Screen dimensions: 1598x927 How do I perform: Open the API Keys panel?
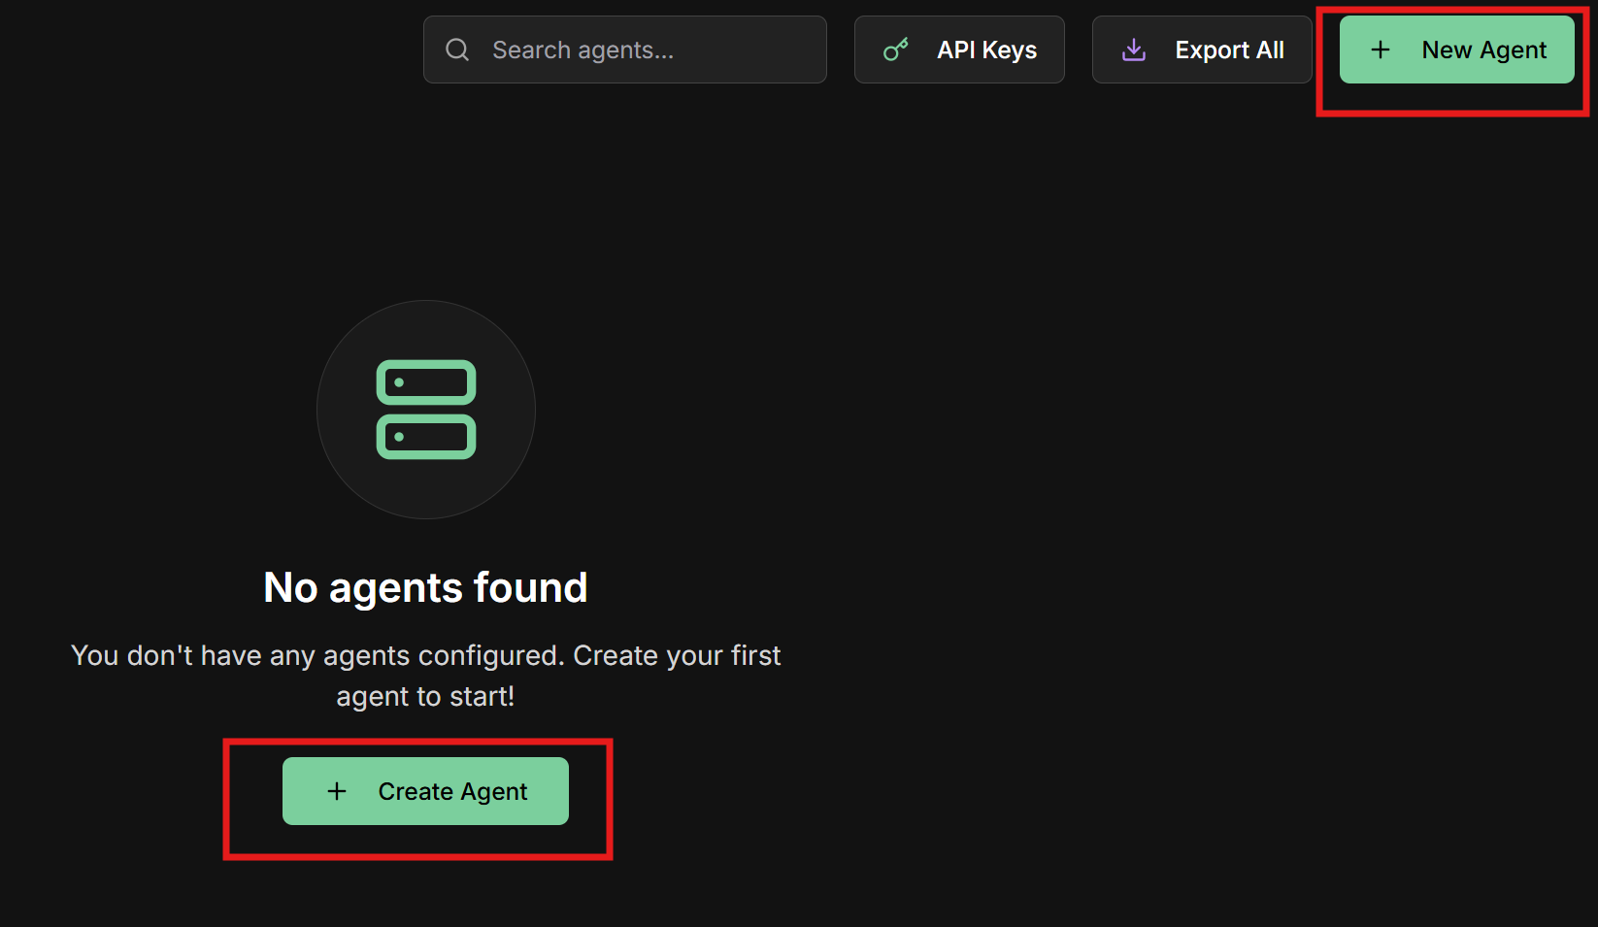coord(959,49)
